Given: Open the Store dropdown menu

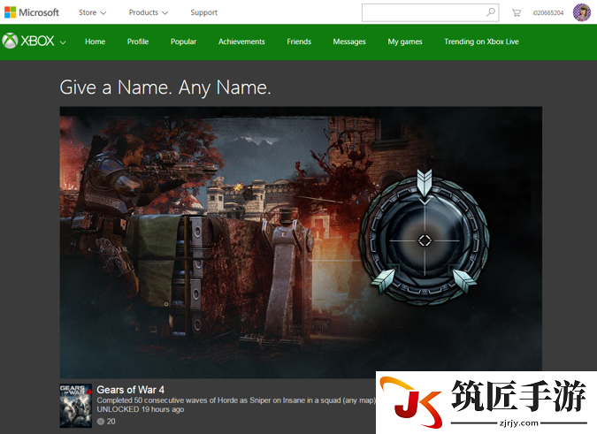Looking at the screenshot, I should [x=92, y=12].
